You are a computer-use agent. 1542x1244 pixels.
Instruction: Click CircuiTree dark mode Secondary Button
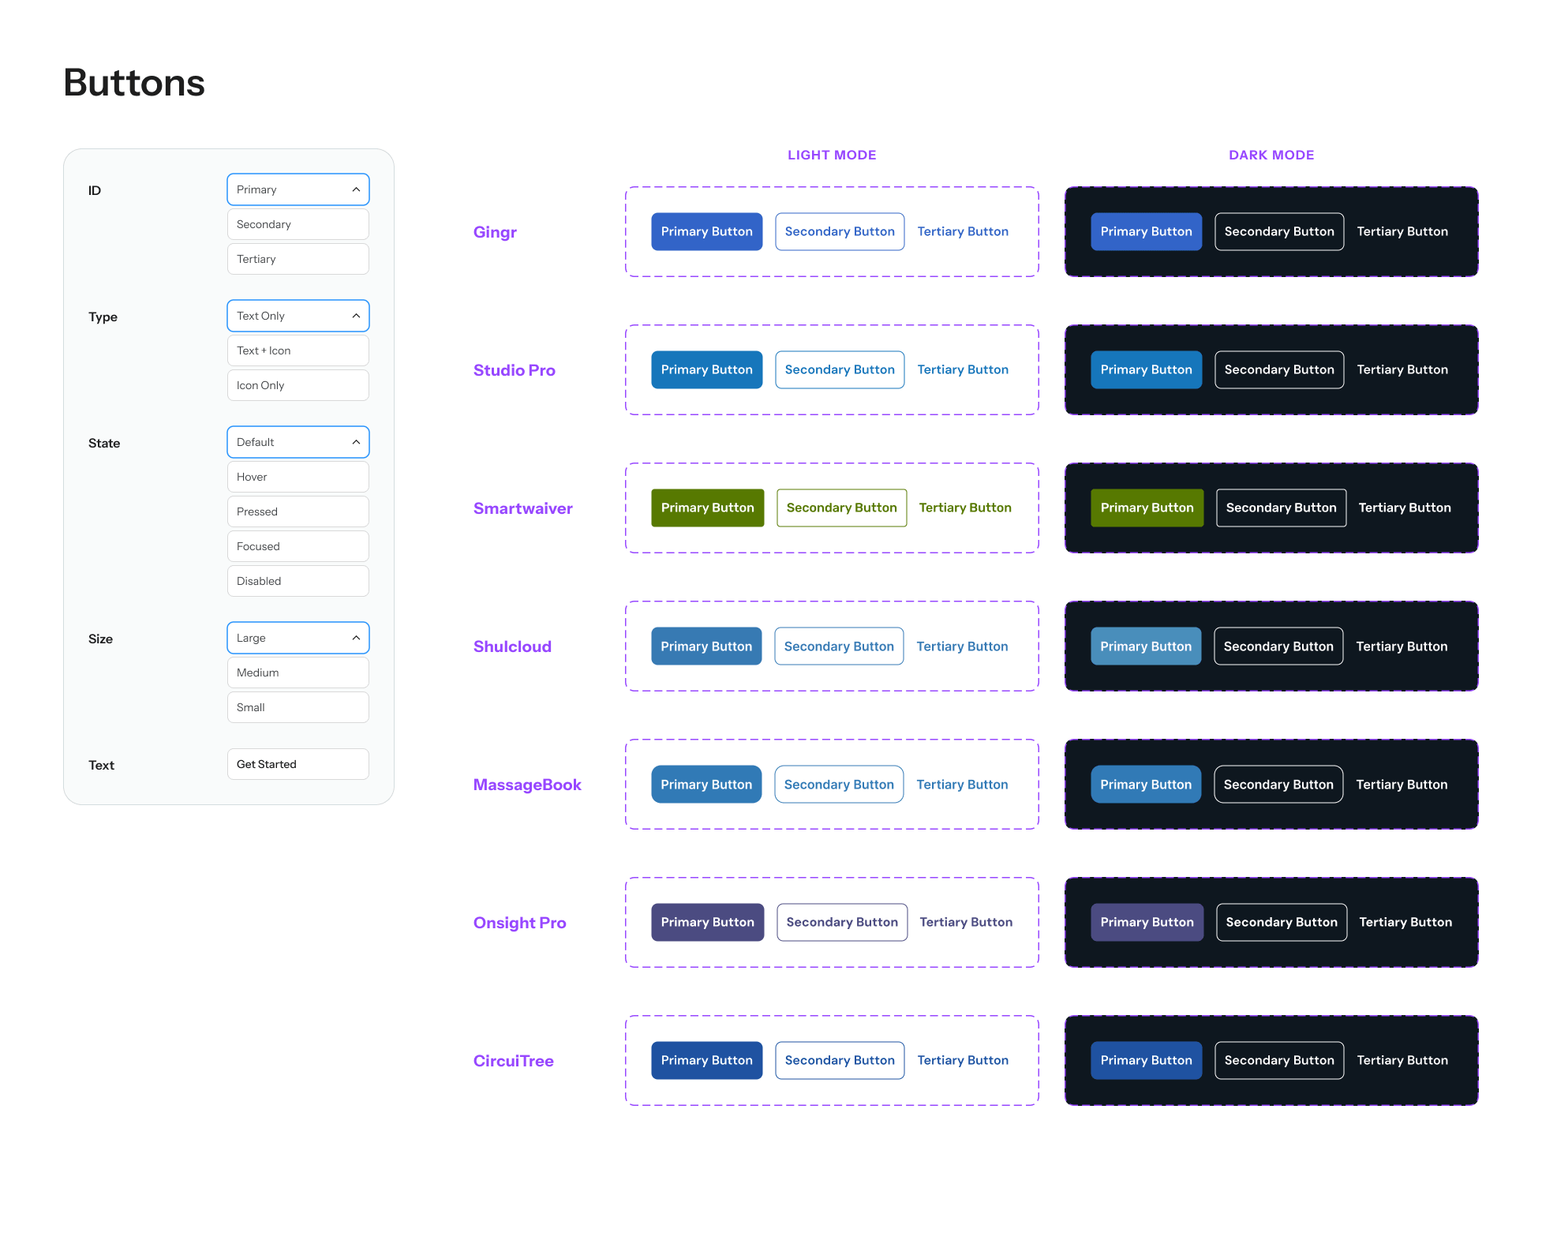pos(1279,1060)
